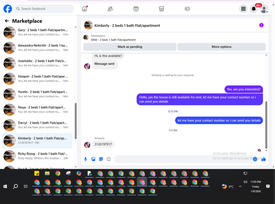Image resolution: width=275 pixels, height=204 pixels.
Task: Open the Friends icon in top navigation
Action: (110, 9)
